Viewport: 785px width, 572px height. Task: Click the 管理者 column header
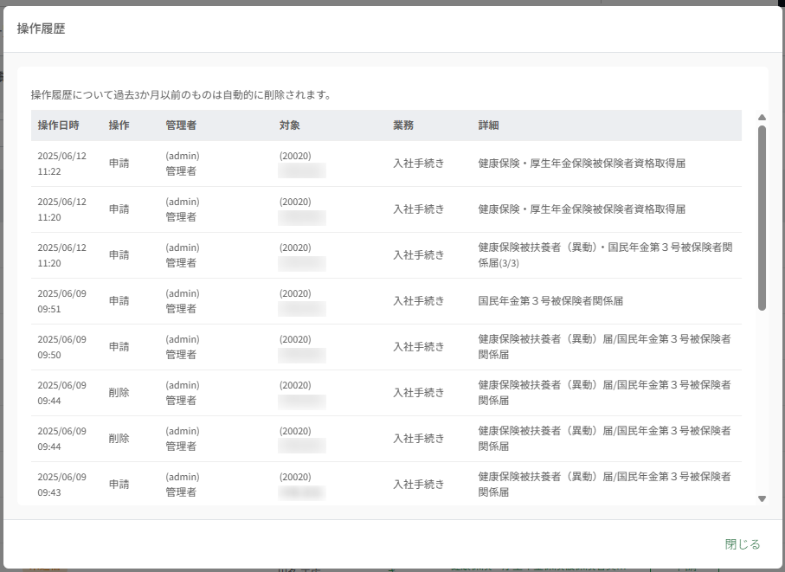pos(181,125)
